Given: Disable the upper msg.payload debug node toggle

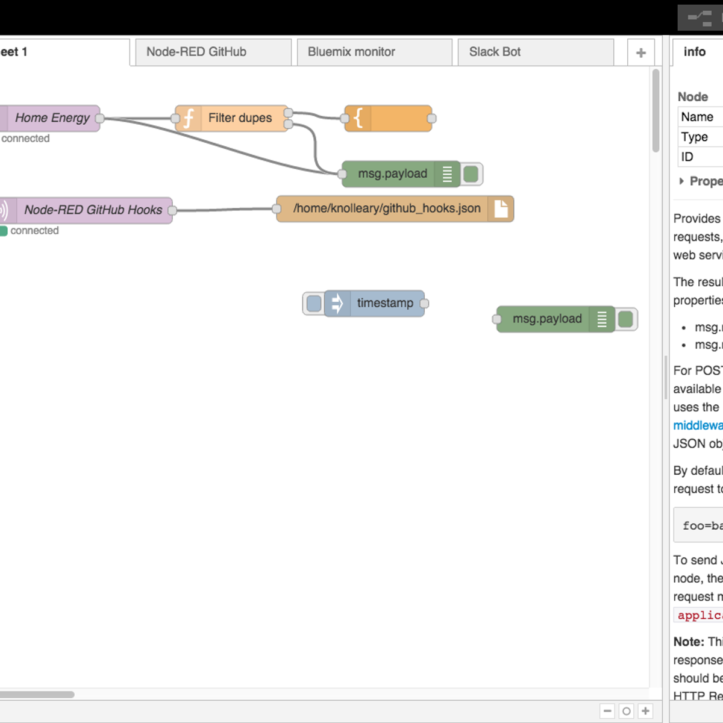Looking at the screenshot, I should pos(470,174).
